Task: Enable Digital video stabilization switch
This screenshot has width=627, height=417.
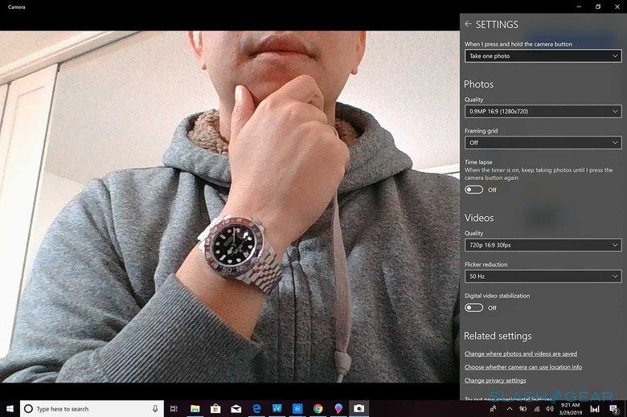Action: [473, 308]
